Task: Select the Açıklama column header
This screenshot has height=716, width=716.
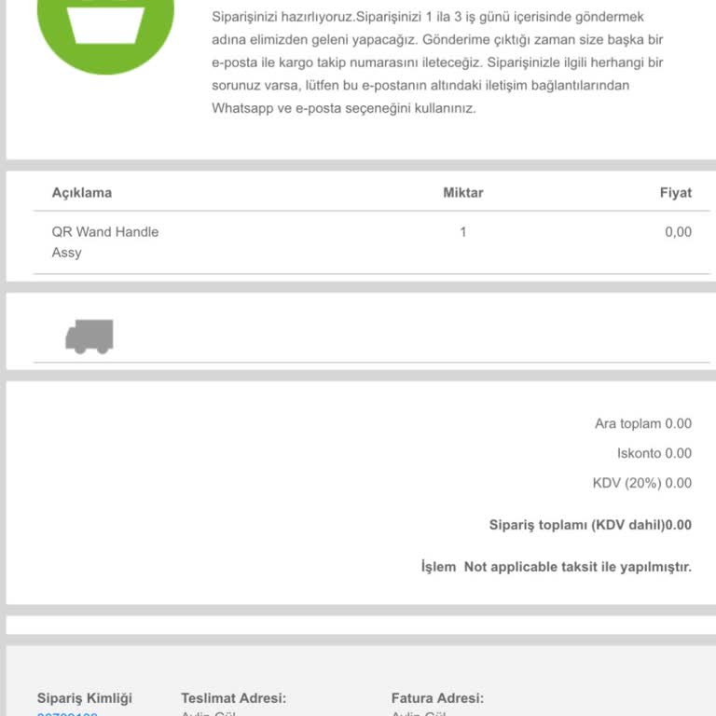Action: point(82,193)
